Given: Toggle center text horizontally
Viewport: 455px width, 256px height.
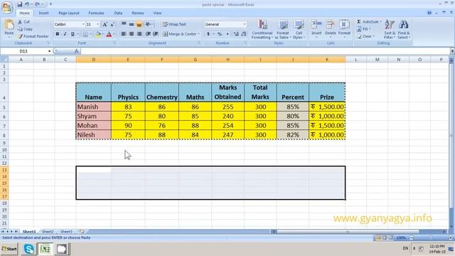Looking at the screenshot, I should click(132, 34).
